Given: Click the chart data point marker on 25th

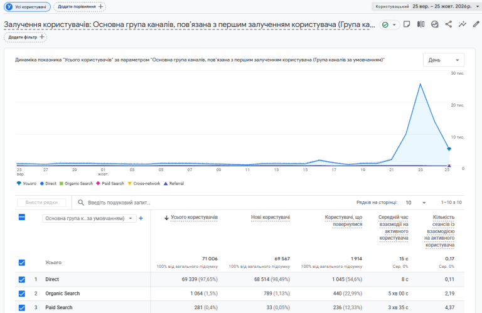Looking at the screenshot, I should (x=449, y=149).
